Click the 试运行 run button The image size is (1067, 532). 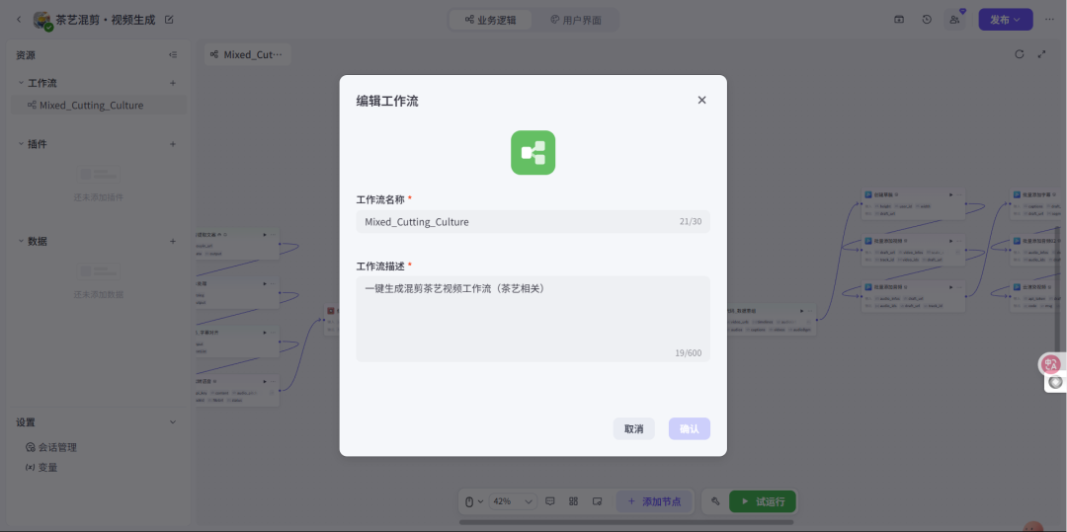click(762, 501)
